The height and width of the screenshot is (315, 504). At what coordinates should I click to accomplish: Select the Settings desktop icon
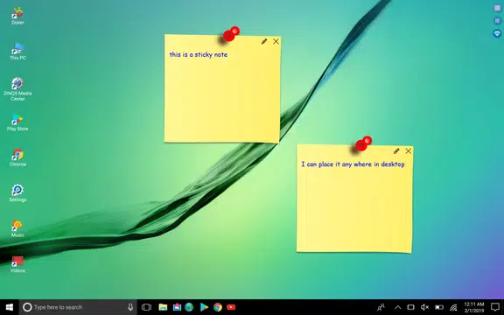(17, 192)
